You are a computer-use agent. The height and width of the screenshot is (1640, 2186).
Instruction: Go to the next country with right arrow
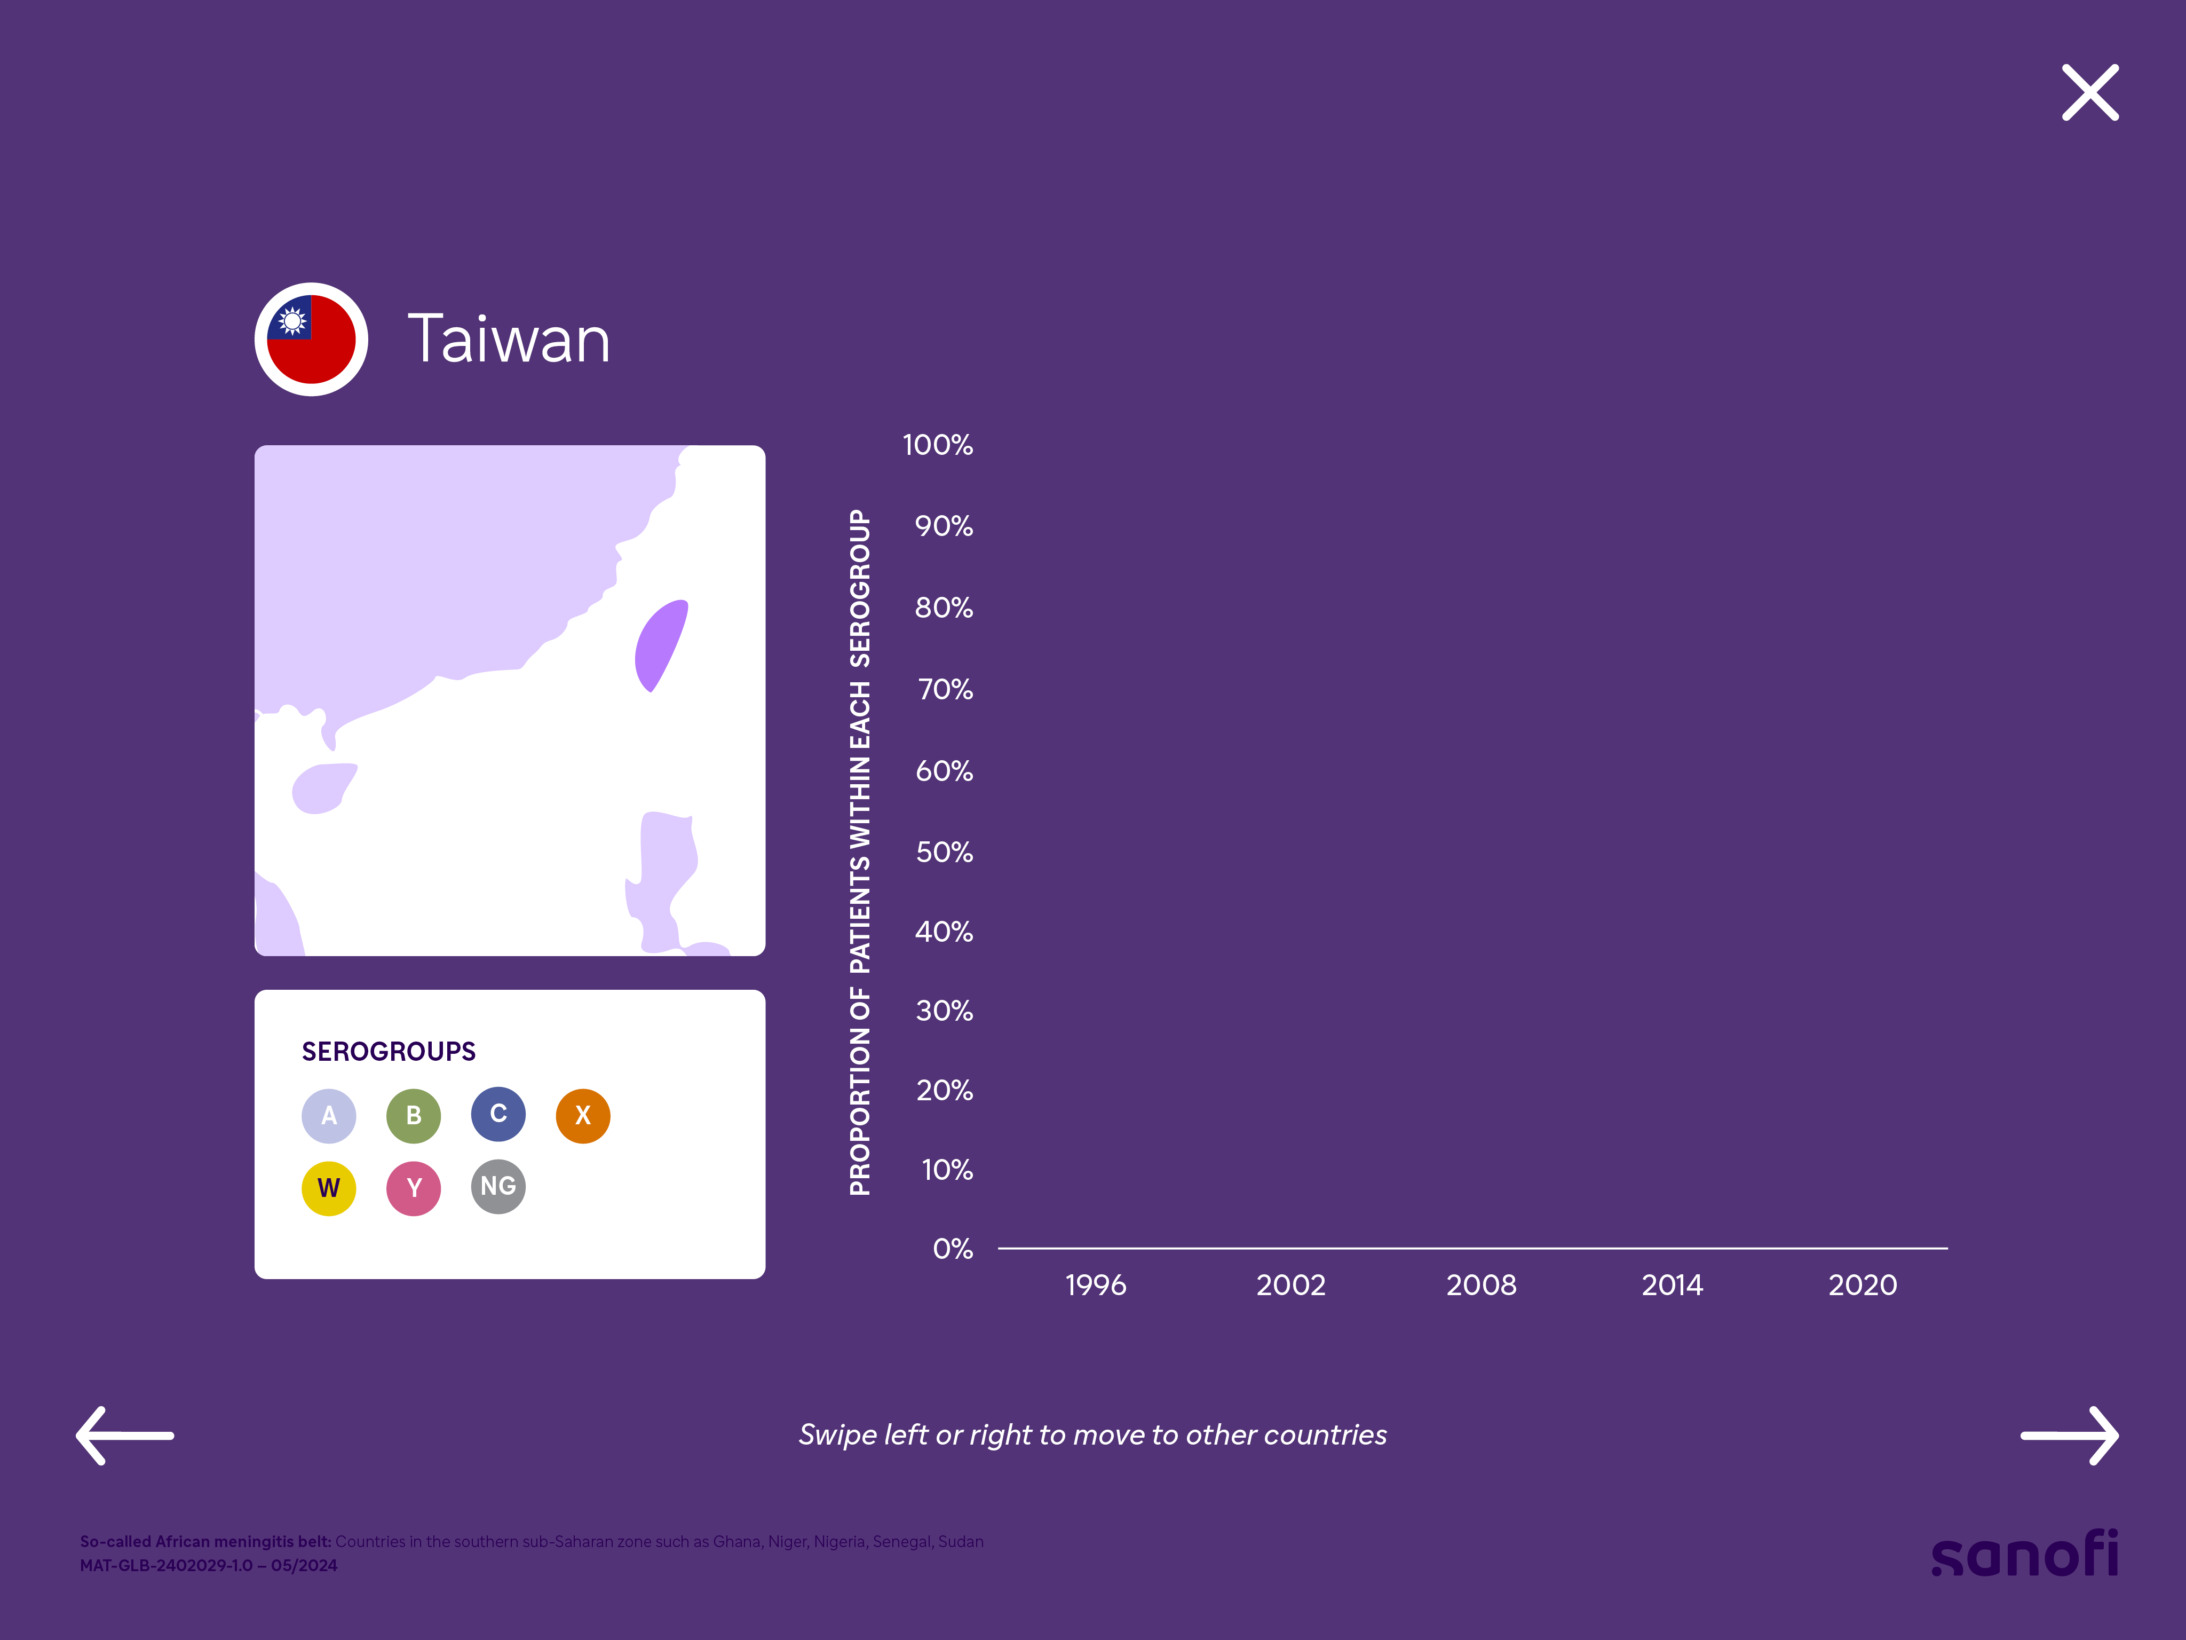point(2069,1434)
